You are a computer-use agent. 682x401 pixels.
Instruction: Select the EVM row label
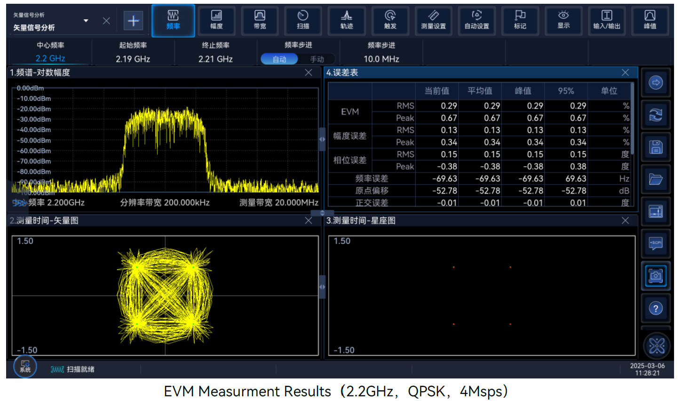pyautogui.click(x=350, y=112)
